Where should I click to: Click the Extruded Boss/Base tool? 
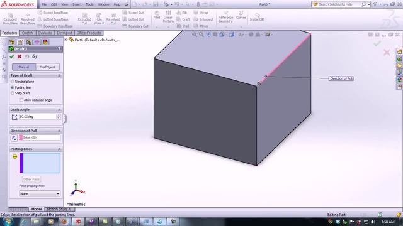pyautogui.click(x=10, y=19)
